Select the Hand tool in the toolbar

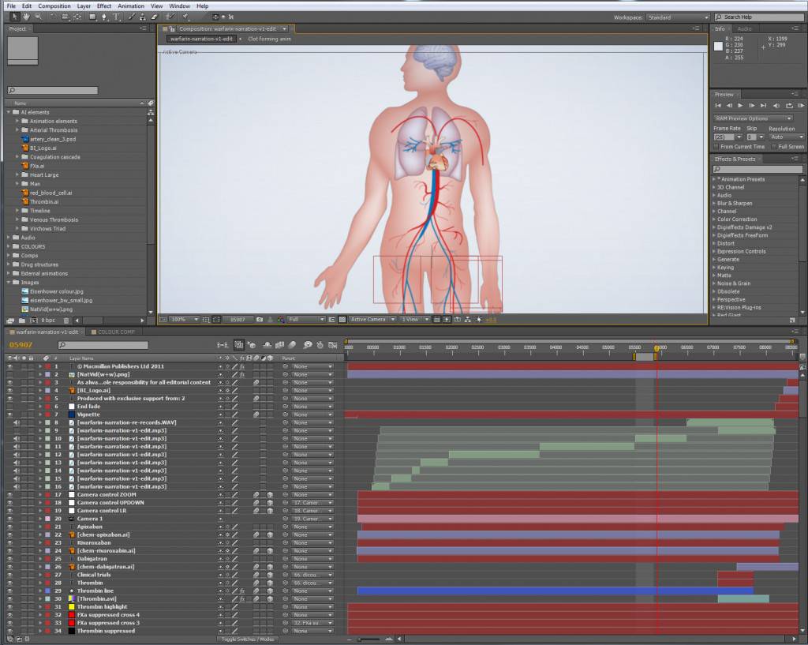pos(27,17)
